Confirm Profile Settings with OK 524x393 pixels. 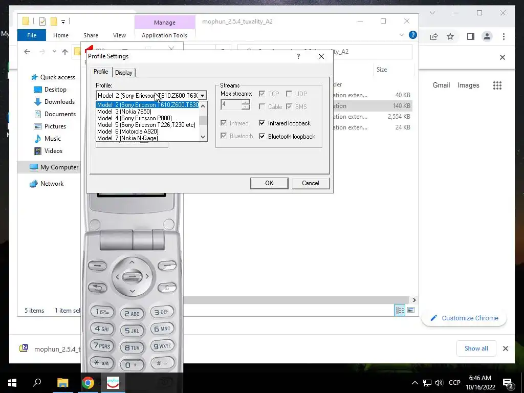(x=269, y=183)
